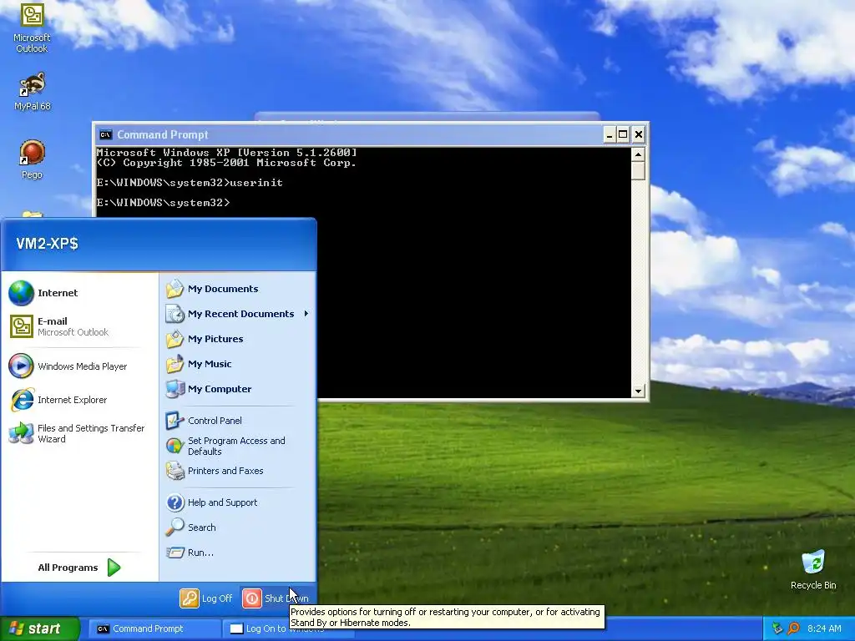Expand All Programs green arrow
The width and height of the screenshot is (855, 641).
(114, 568)
